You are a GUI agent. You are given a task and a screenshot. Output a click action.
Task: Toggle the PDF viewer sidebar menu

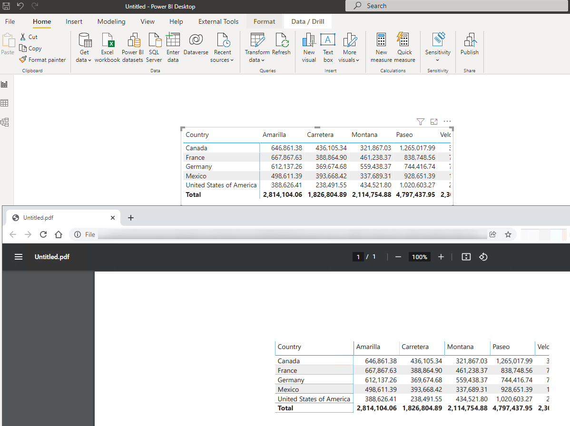click(x=19, y=257)
